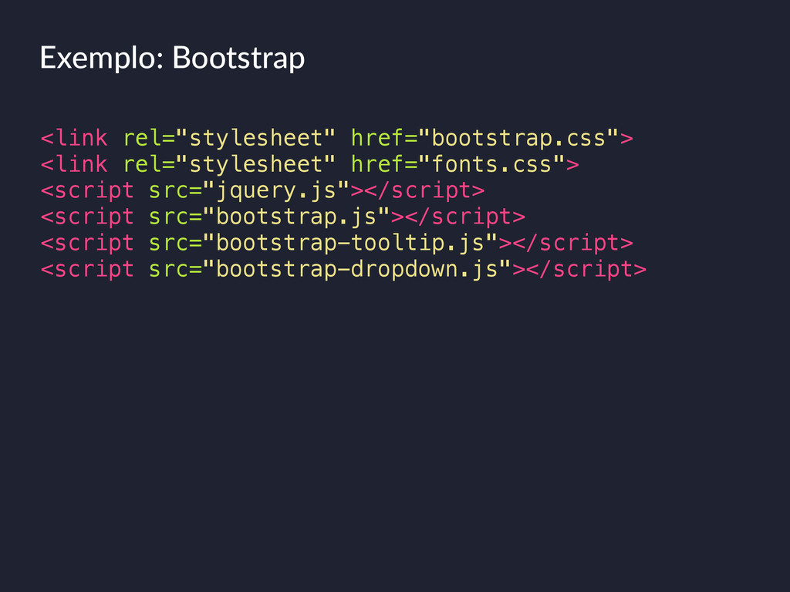Viewport: 790px width, 592px height.
Task: Click the script line with src="bootstrap.js"
Action: pyautogui.click(x=282, y=217)
